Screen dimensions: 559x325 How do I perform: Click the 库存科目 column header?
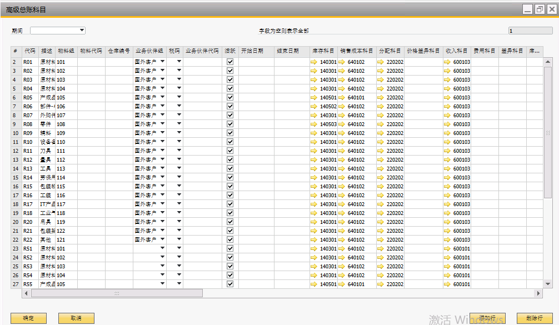[323, 51]
